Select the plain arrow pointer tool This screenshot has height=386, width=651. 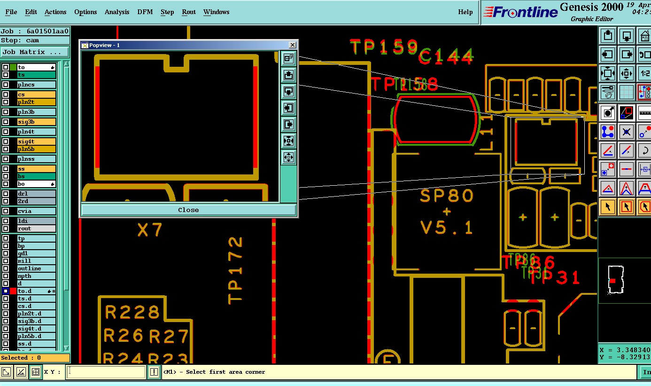pos(608,206)
